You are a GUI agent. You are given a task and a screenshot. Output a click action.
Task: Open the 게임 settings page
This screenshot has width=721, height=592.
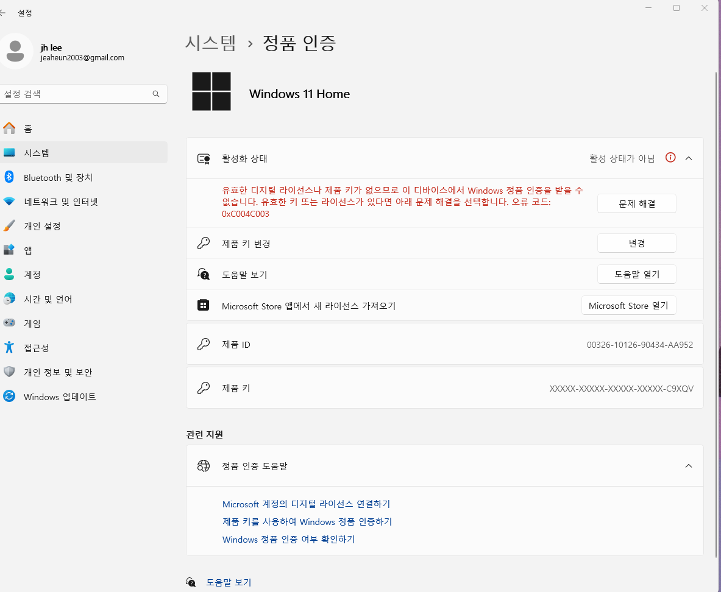pyautogui.click(x=83, y=323)
